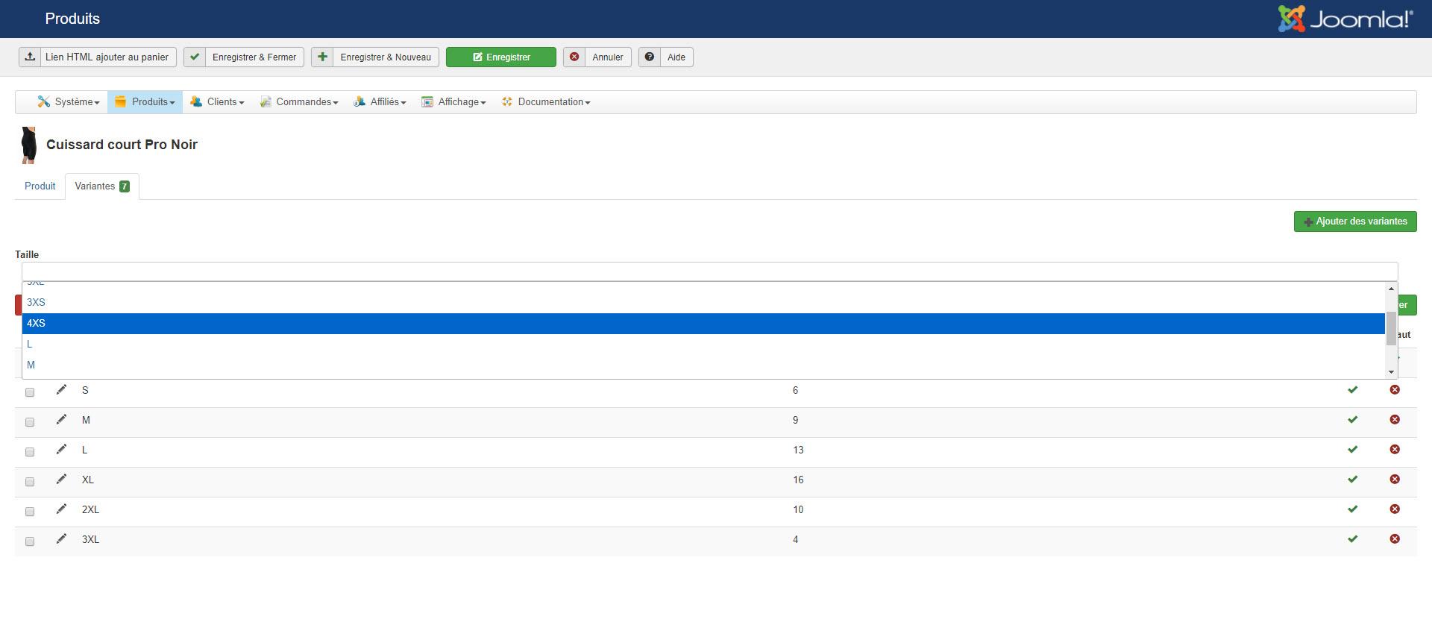
Task: Toggle the green checkmark in the M variant row
Action: coord(1353,420)
